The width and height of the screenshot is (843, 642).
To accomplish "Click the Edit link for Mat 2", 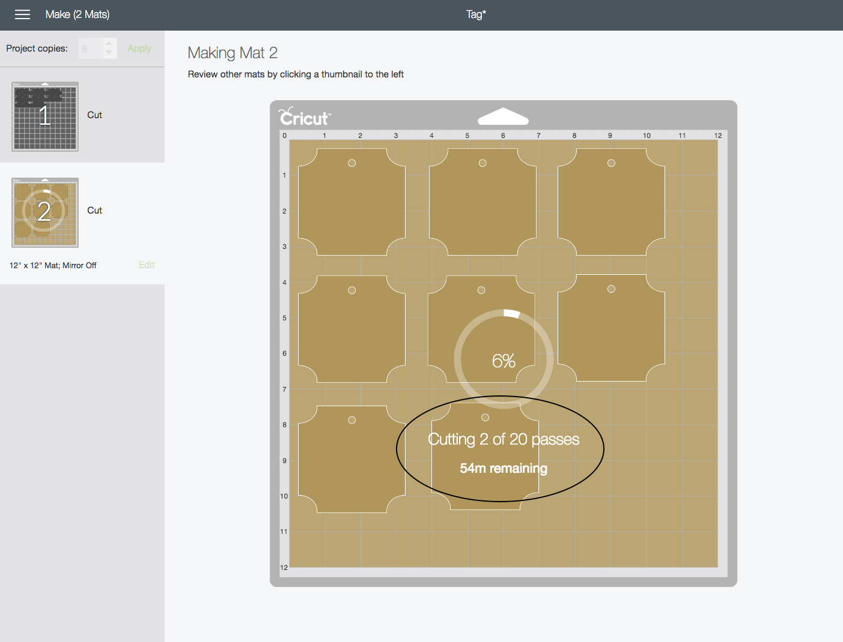I will coord(147,265).
